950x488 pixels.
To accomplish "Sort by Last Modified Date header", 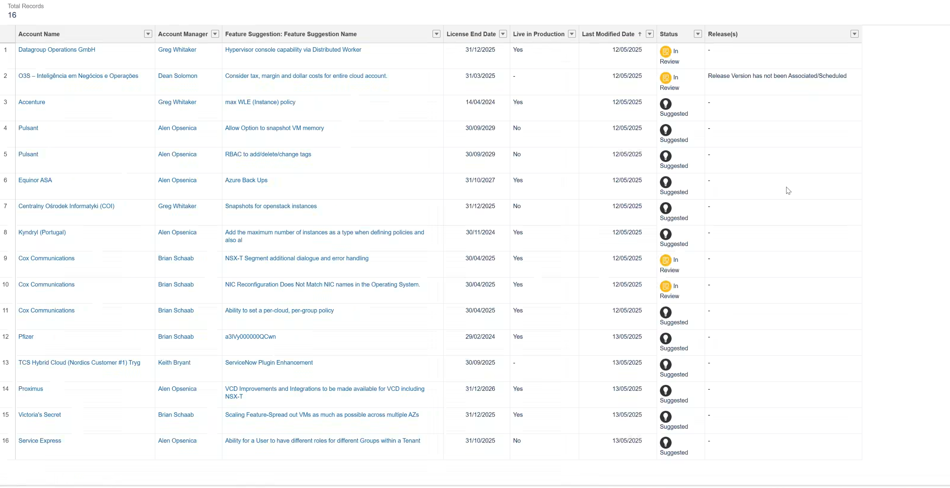I will (608, 34).
